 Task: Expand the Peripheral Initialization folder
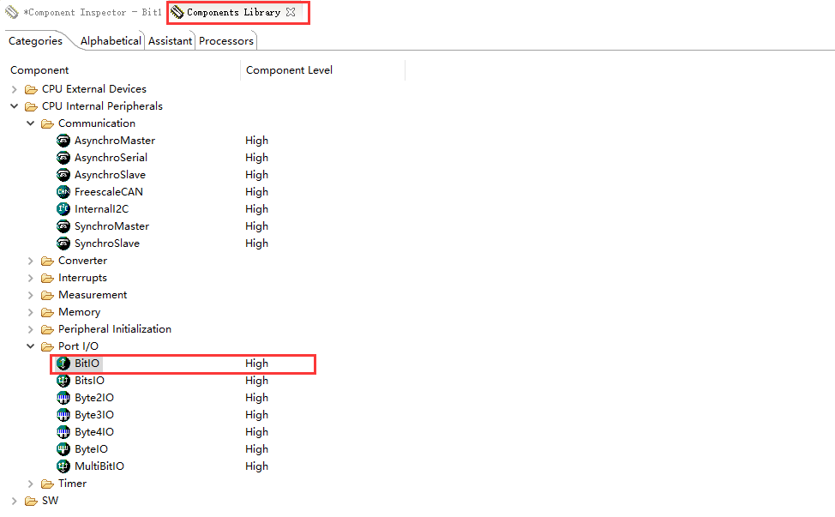30,329
